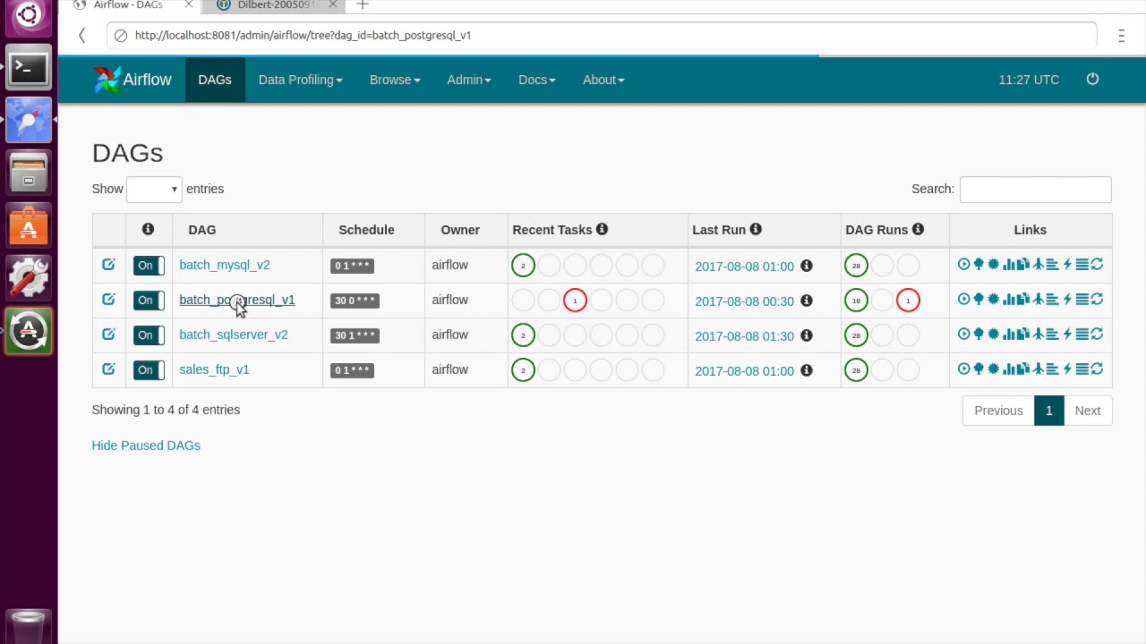Trigger the batch_sqlserver_v2 DAG with play icon
Screen dimensions: 1146x644
(963, 334)
